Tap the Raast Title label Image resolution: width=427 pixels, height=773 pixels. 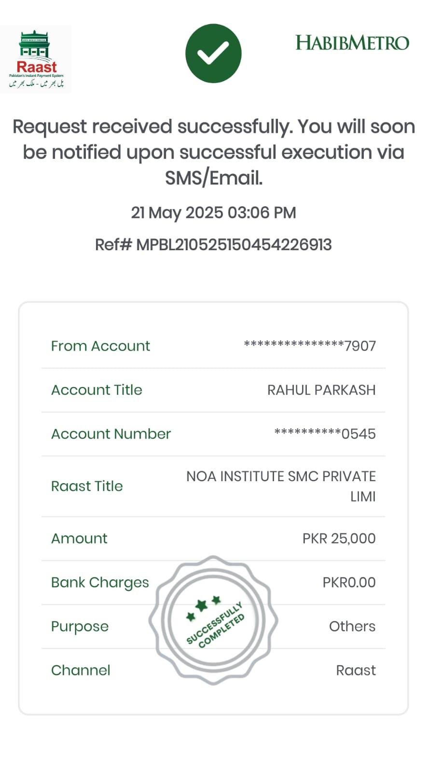(87, 486)
